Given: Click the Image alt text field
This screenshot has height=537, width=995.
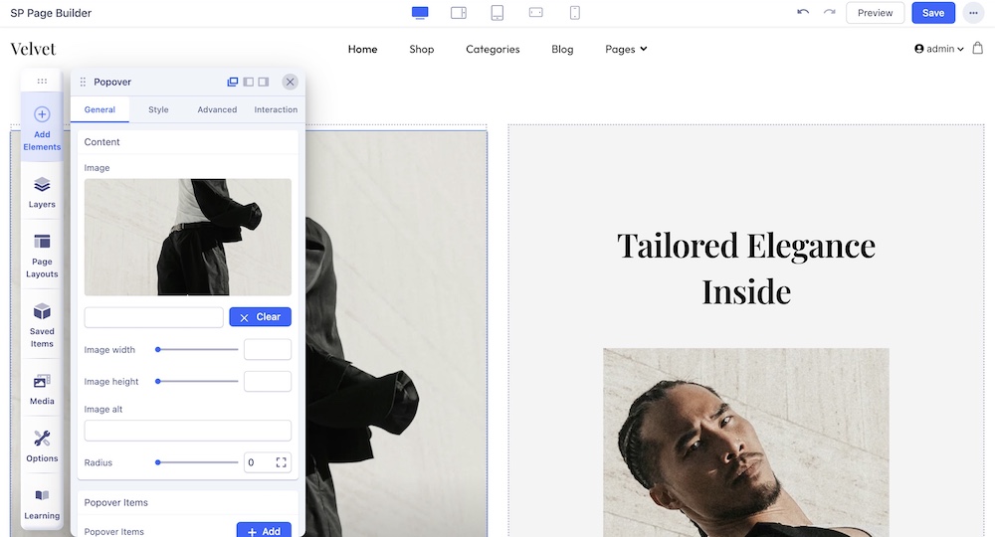Looking at the screenshot, I should (x=188, y=431).
